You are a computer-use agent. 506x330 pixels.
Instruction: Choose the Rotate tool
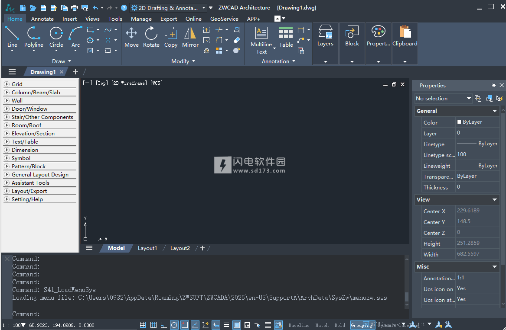click(x=151, y=37)
